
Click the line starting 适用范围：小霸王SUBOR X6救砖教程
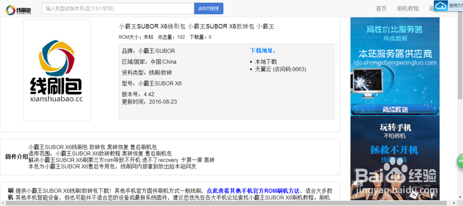[100, 154]
